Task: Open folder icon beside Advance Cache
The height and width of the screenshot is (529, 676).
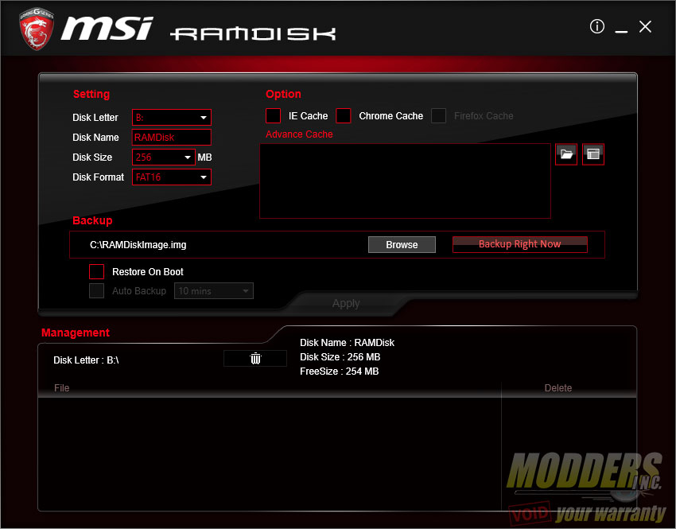Action: 566,154
